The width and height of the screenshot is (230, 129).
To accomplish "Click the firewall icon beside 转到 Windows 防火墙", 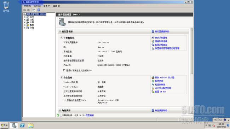I will (153, 77).
